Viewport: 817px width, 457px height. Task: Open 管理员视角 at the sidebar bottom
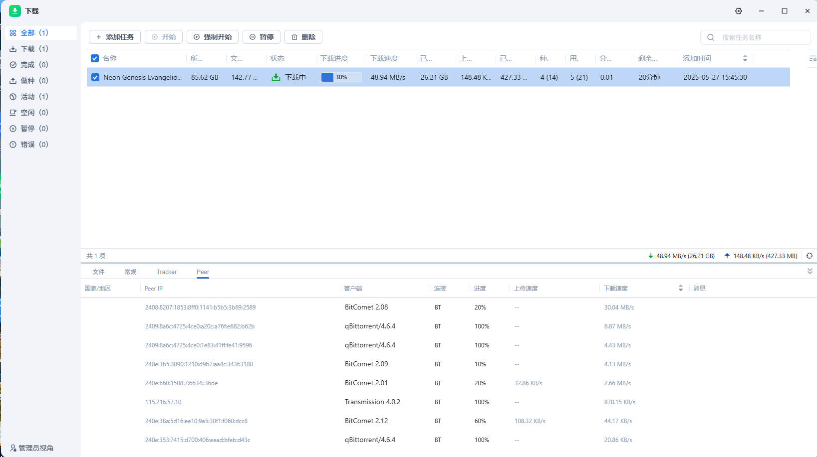pyautogui.click(x=31, y=448)
